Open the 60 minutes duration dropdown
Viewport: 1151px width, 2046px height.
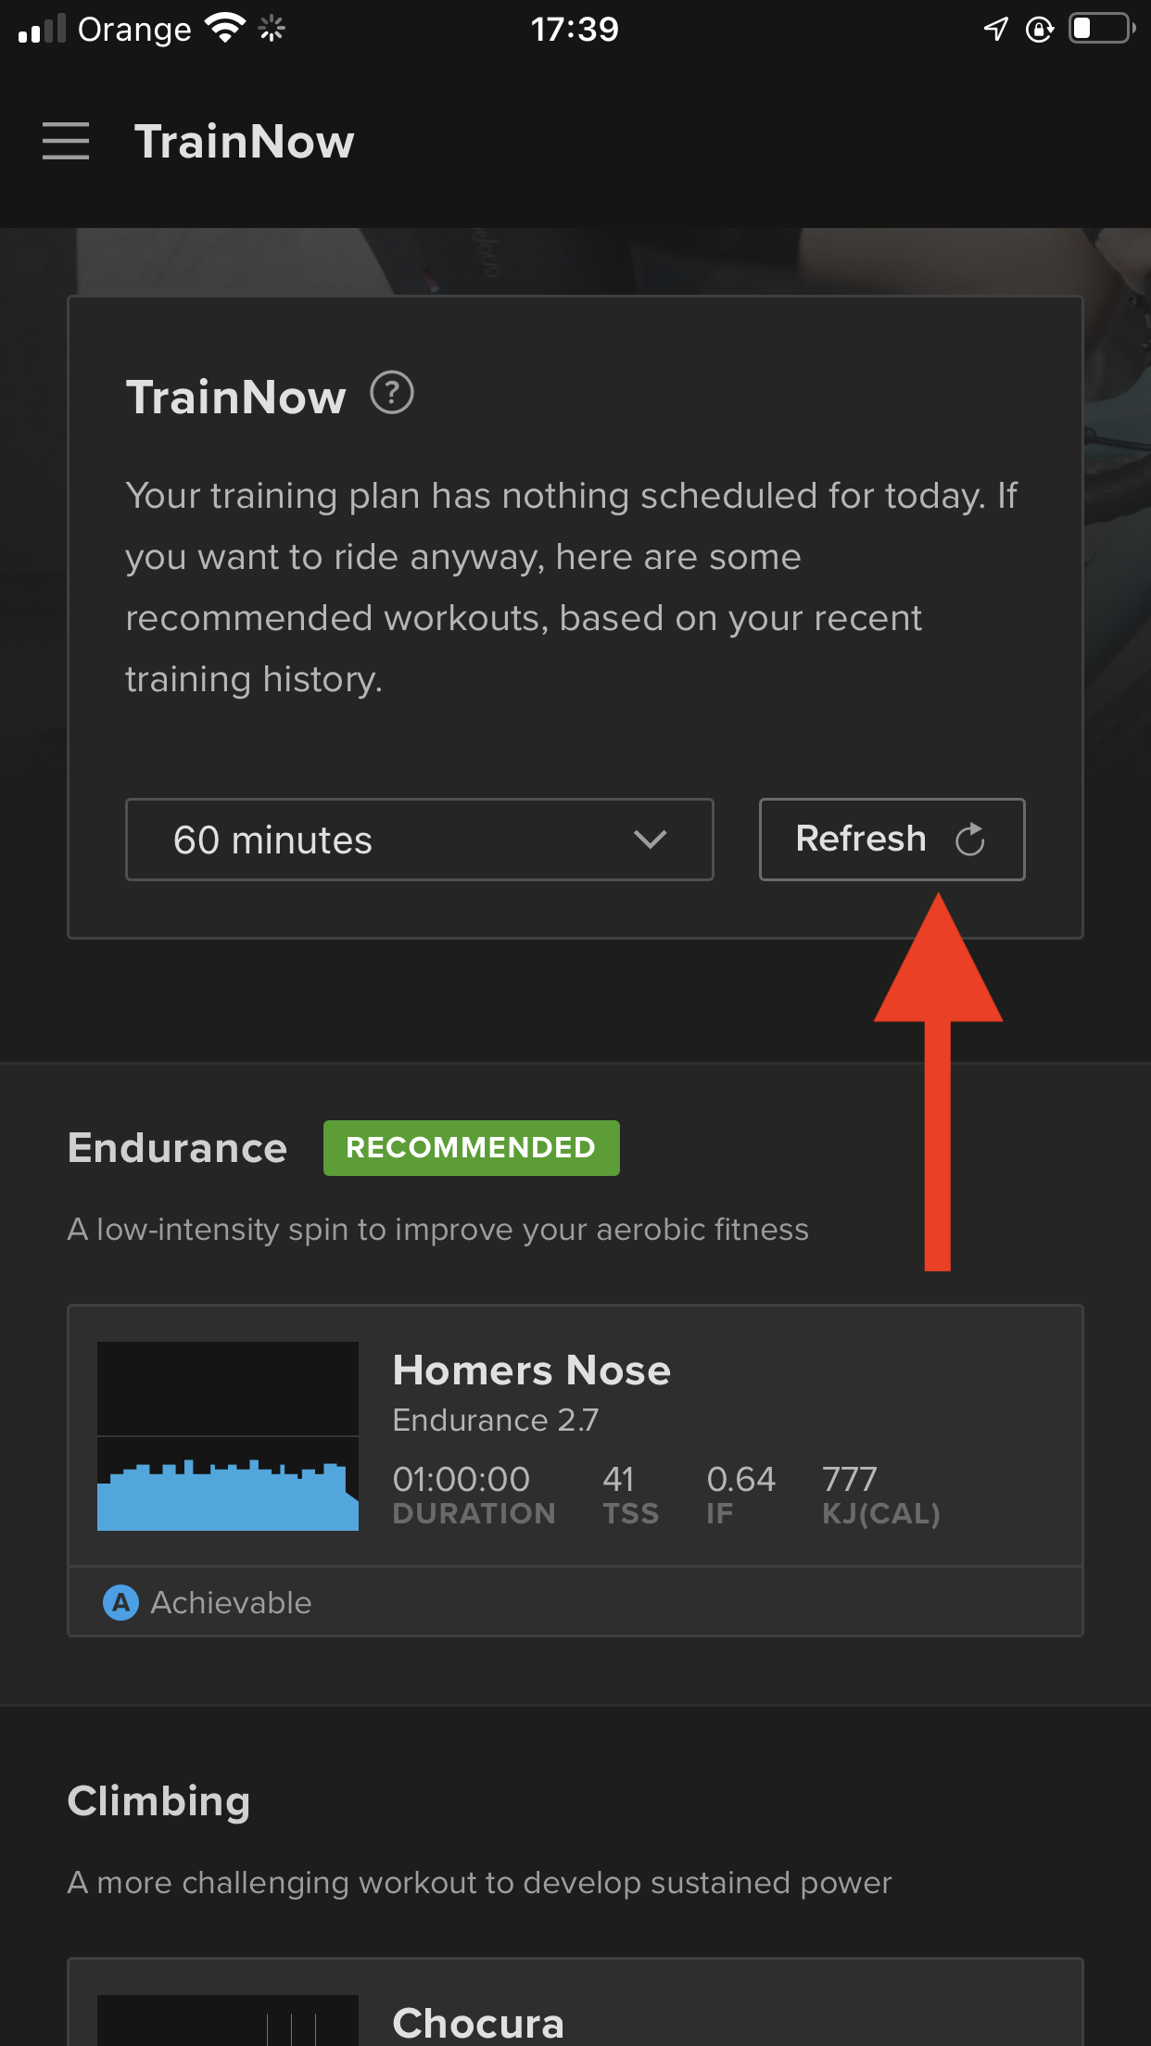coord(420,840)
